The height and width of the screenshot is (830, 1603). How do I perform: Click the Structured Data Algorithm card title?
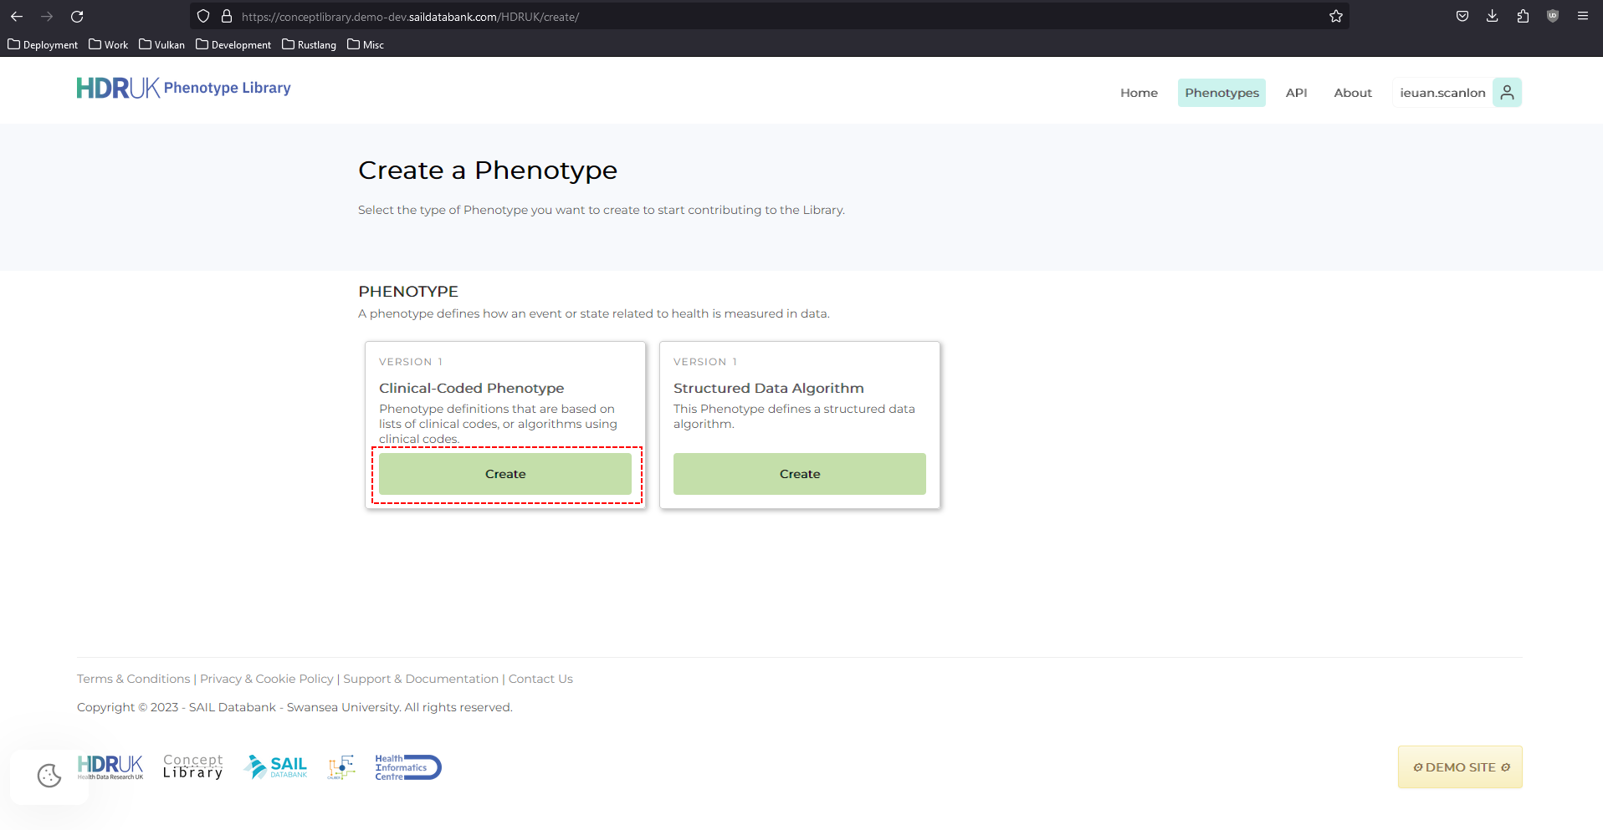pos(769,388)
